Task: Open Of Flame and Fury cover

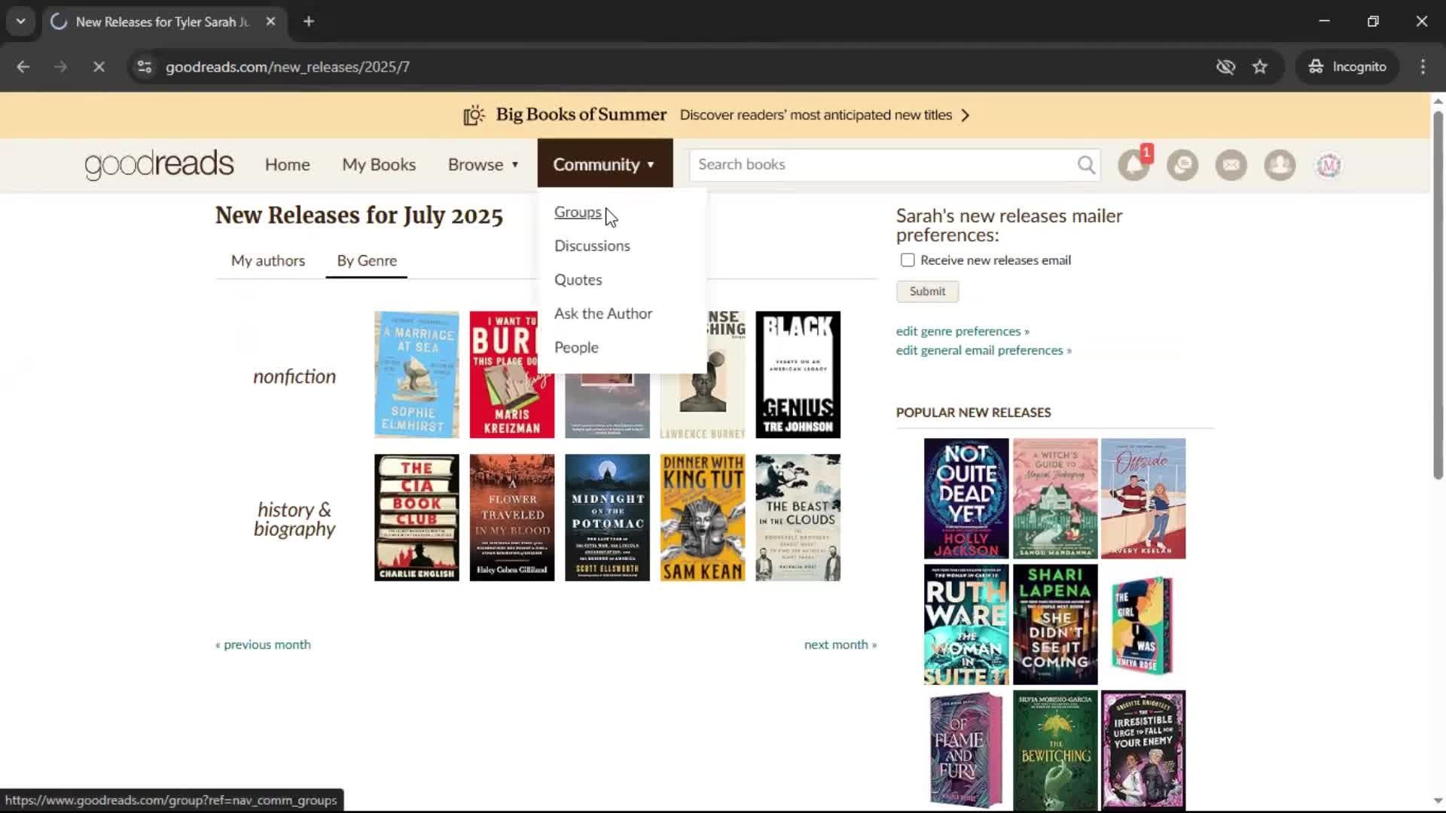Action: [966, 751]
